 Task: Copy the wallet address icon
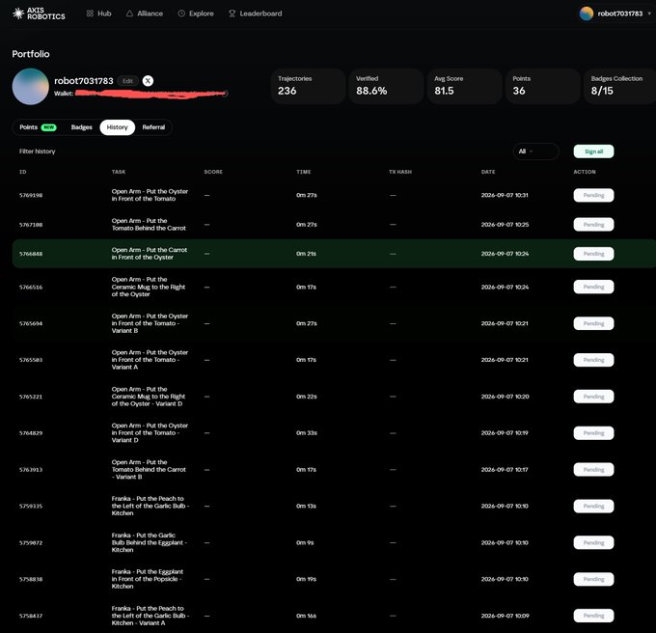225,94
